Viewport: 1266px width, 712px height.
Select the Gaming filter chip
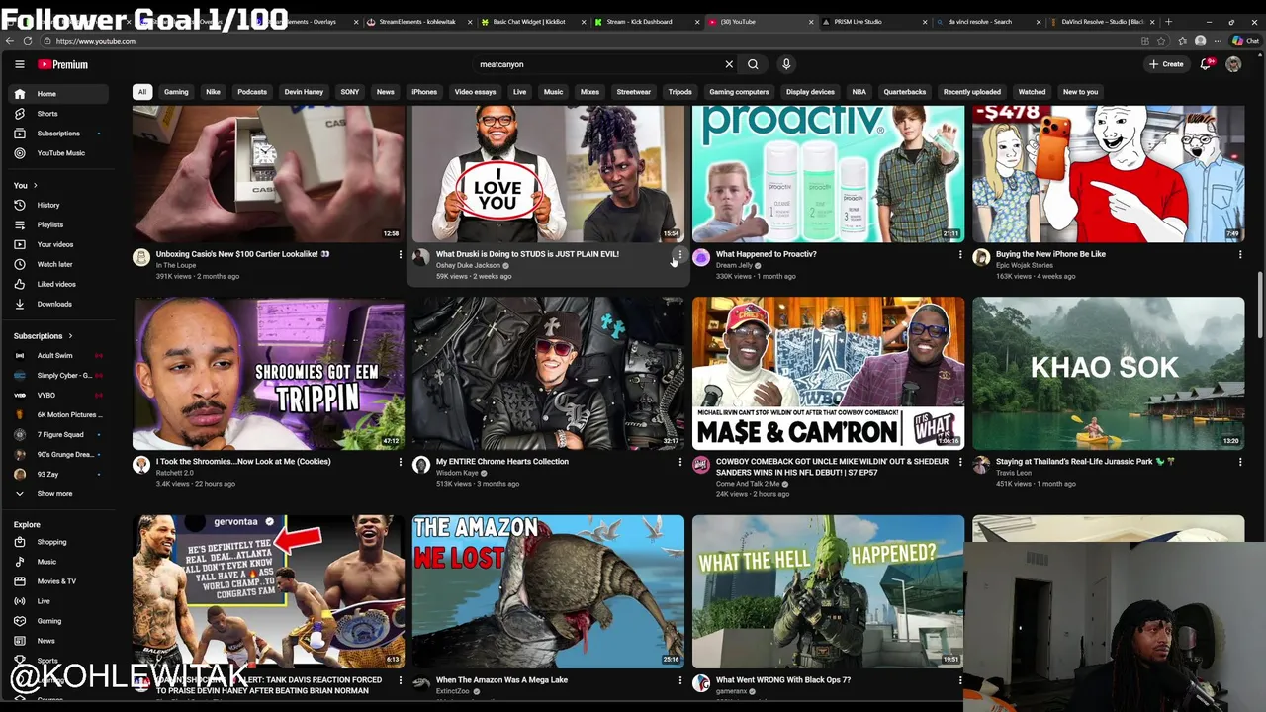pyautogui.click(x=176, y=92)
